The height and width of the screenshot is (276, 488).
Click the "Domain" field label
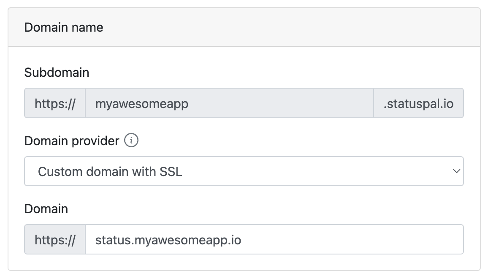(46, 208)
